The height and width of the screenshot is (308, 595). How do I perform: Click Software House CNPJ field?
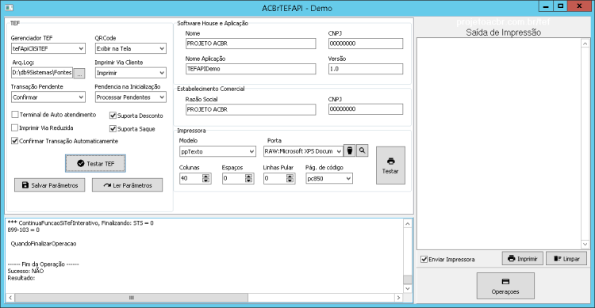[366, 44]
